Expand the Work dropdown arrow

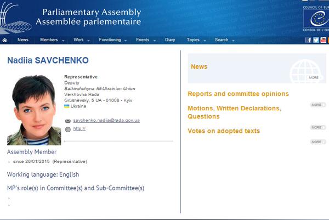click(x=88, y=41)
